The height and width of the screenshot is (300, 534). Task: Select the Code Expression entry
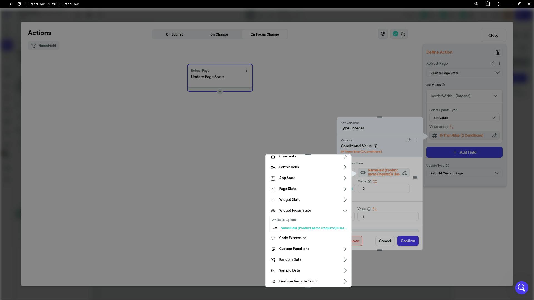[293, 238]
